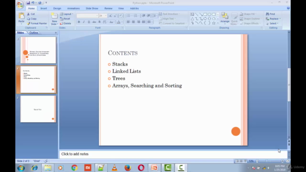Click the zoom out minus button
This screenshot has height=172, width=306.
coord(257,161)
